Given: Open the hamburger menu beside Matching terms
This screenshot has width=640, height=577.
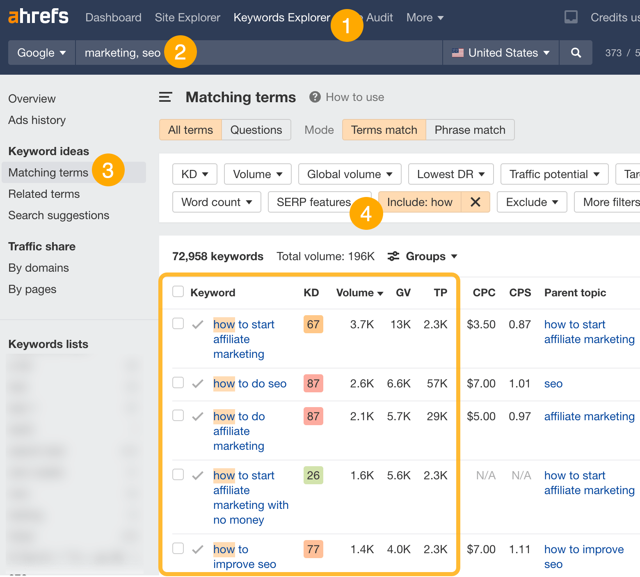Looking at the screenshot, I should (x=165, y=97).
